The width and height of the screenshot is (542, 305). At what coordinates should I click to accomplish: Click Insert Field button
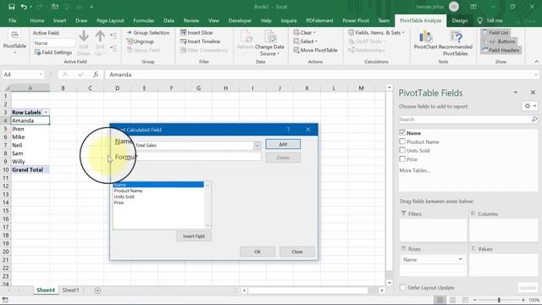[194, 236]
